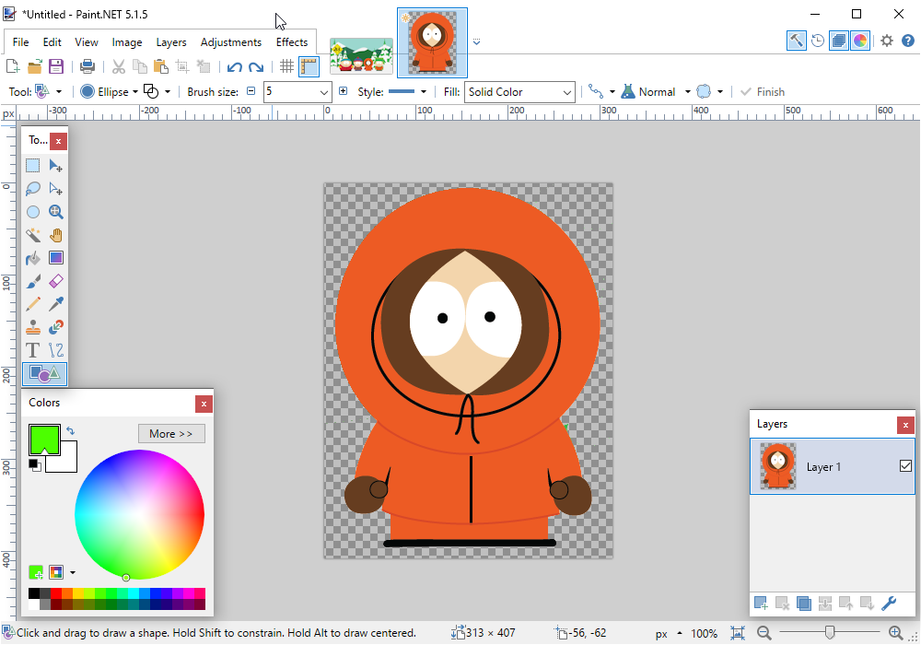Select the Pencil tool
The image size is (921, 645).
coord(33,304)
